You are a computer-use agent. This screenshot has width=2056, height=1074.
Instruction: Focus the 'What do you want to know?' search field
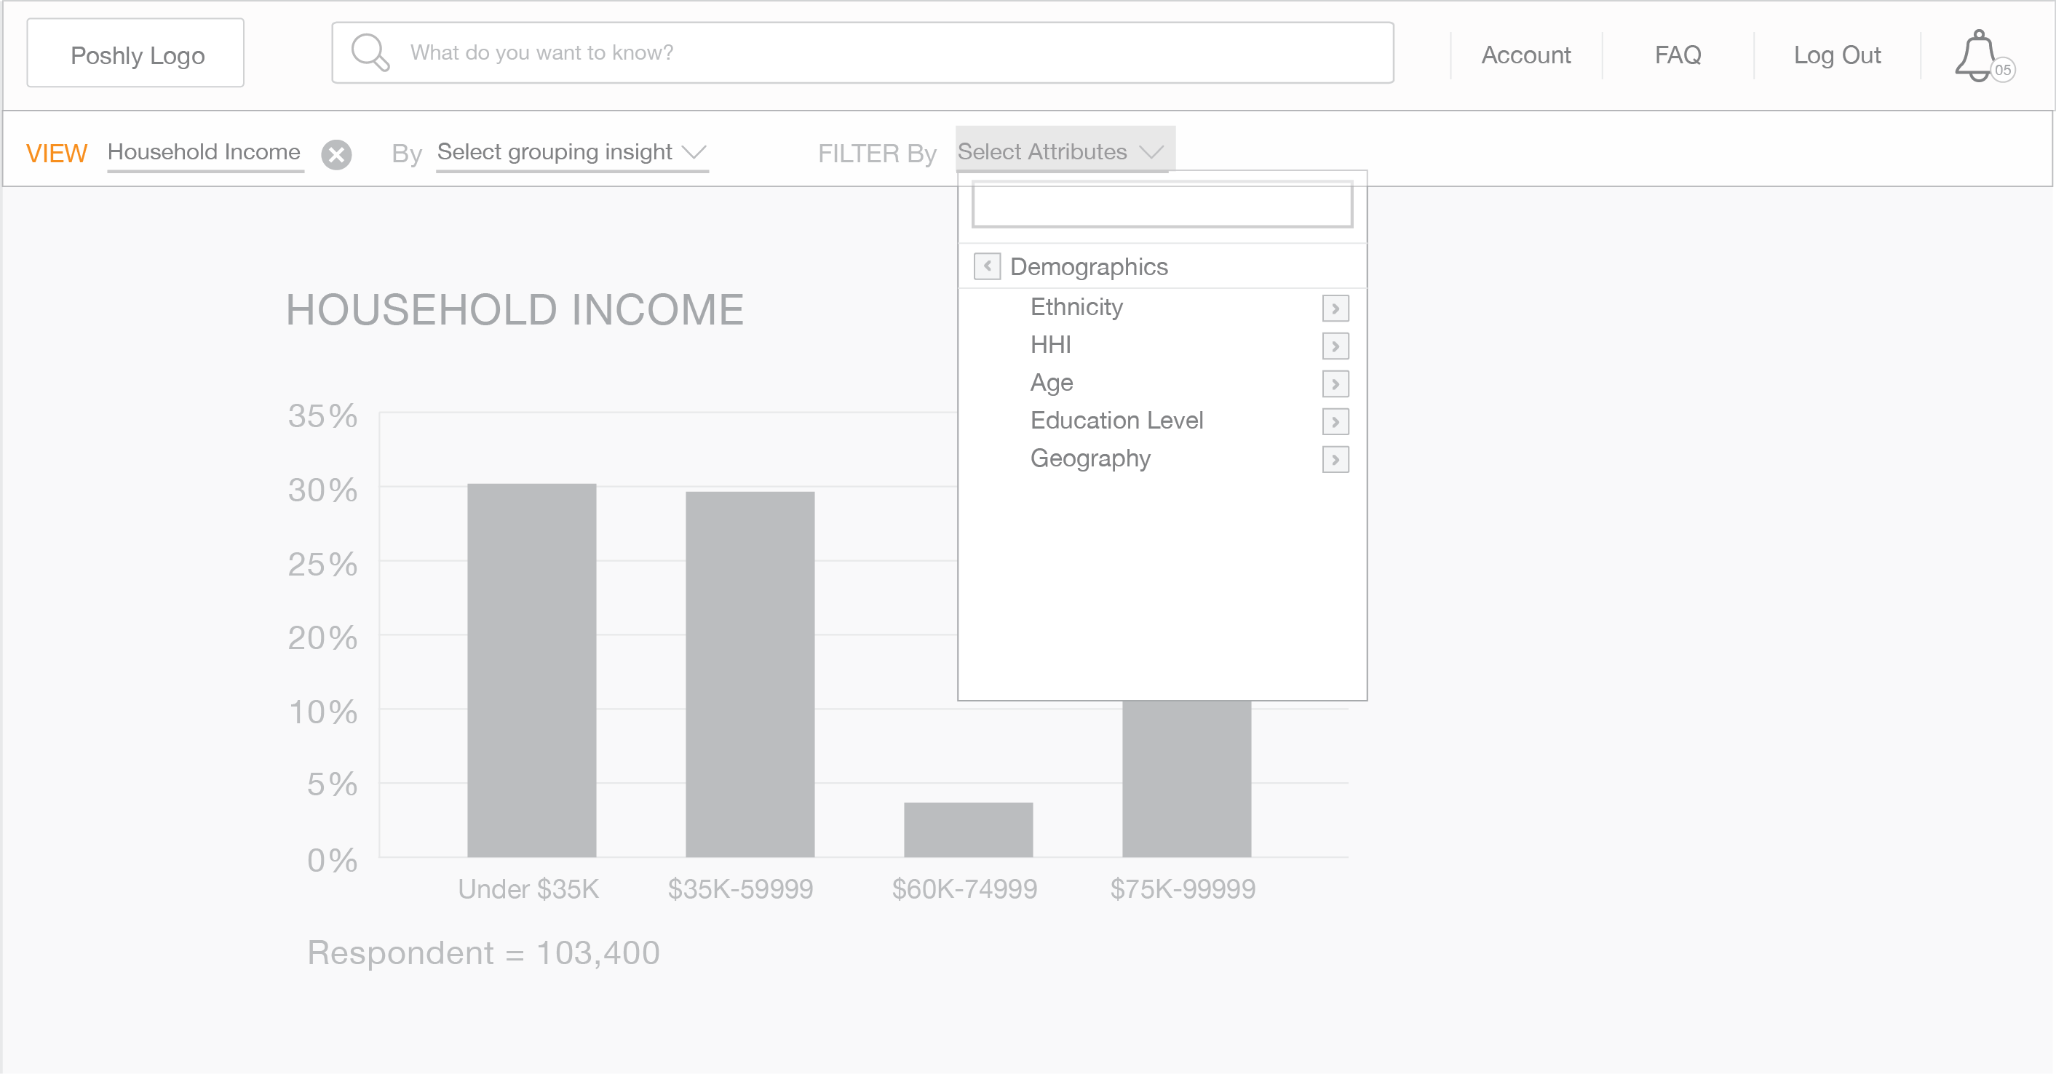tap(862, 52)
